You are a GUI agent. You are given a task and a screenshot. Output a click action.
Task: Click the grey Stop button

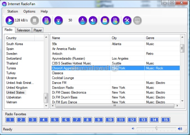pos(35,20)
